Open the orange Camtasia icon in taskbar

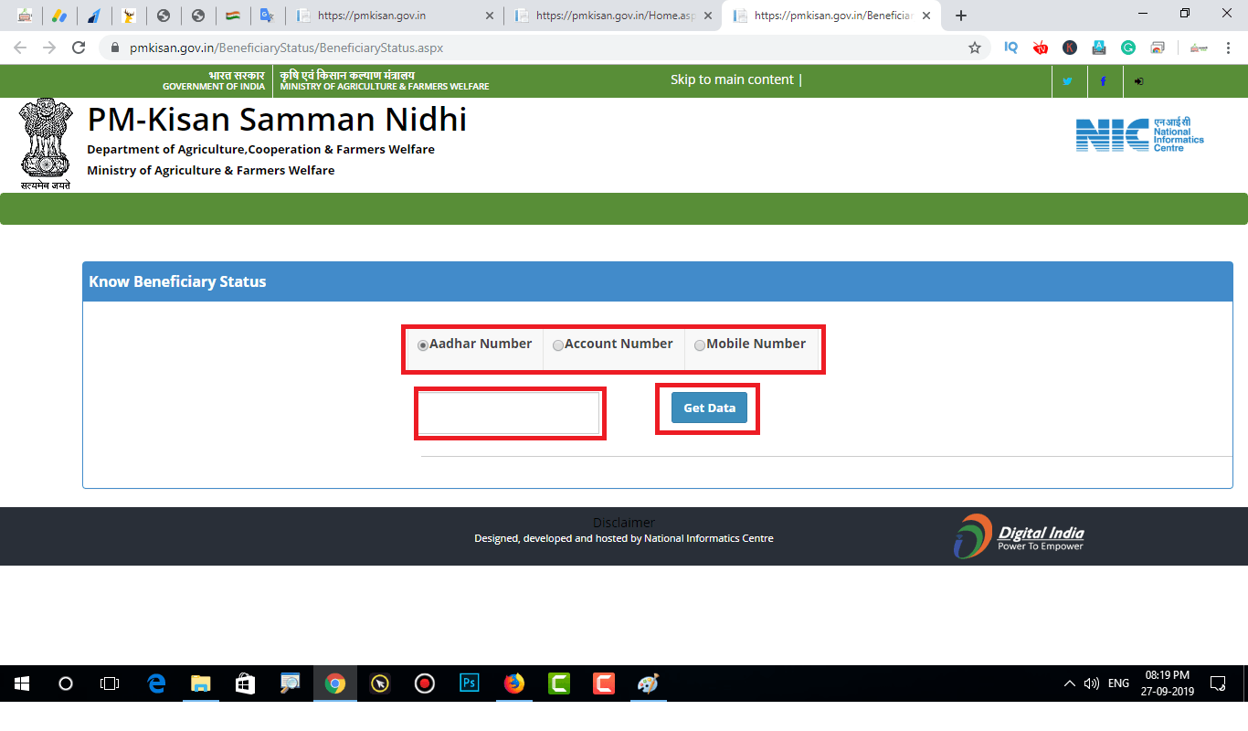(604, 683)
